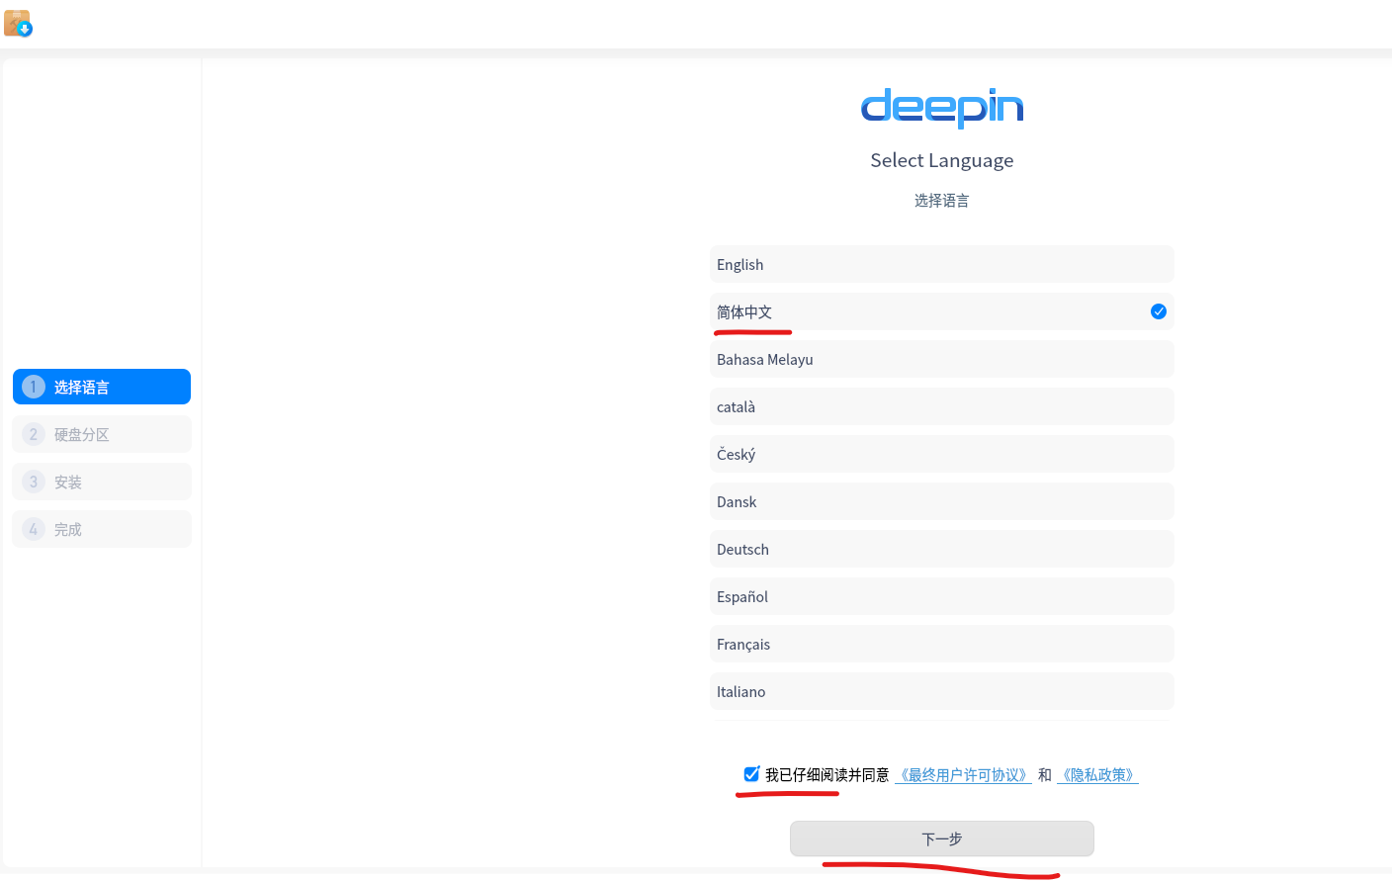The image size is (1392, 881).
Task: Choose català language row
Action: click(x=941, y=406)
